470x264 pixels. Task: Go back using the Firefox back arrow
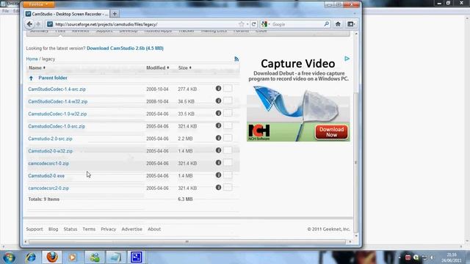coord(29,24)
